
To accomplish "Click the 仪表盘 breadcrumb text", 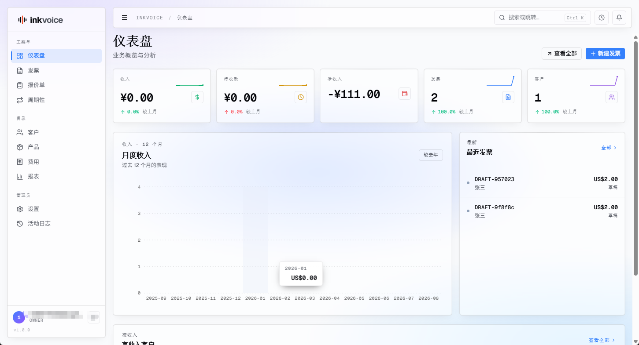I will click(185, 18).
